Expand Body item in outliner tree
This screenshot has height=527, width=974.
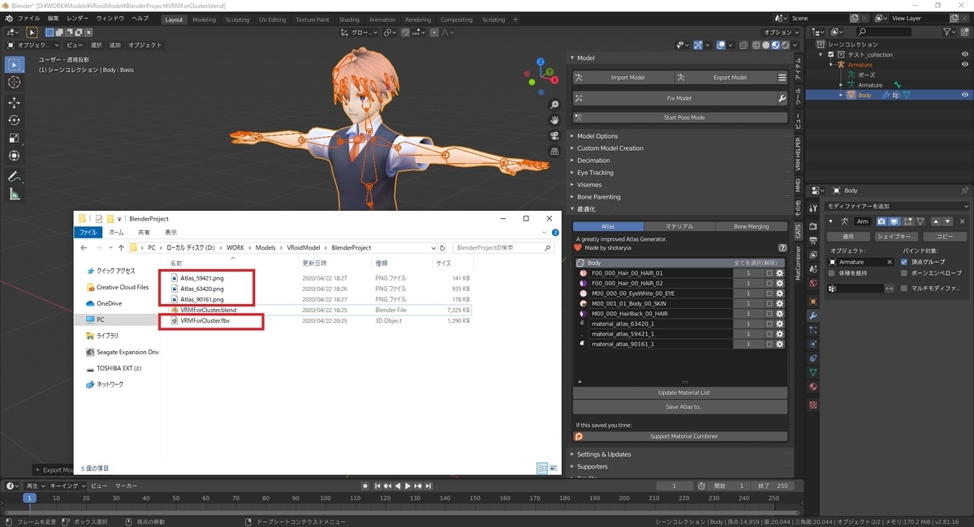(x=841, y=95)
